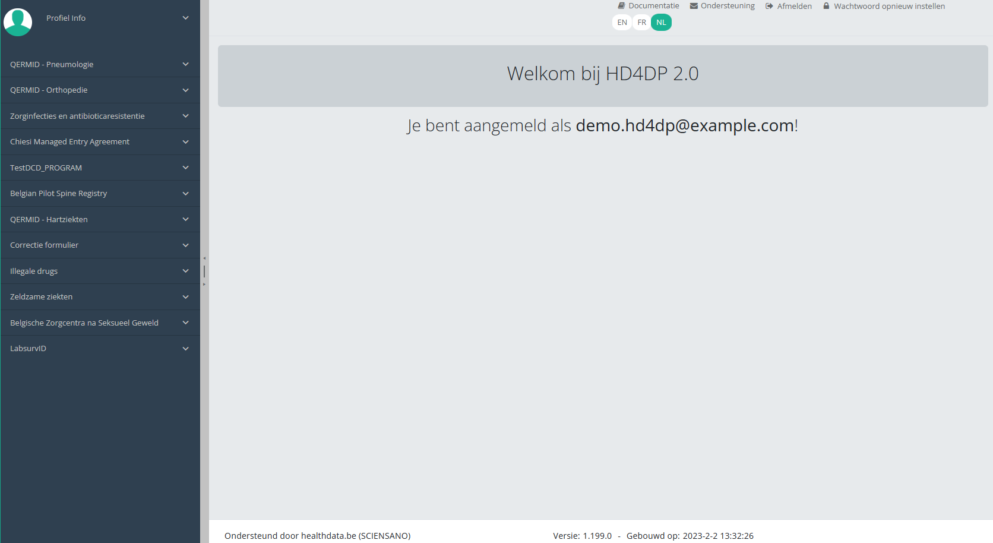Viewport: 993px width, 543px height.
Task: Click the padlock icon for password reset
Action: (826, 6)
